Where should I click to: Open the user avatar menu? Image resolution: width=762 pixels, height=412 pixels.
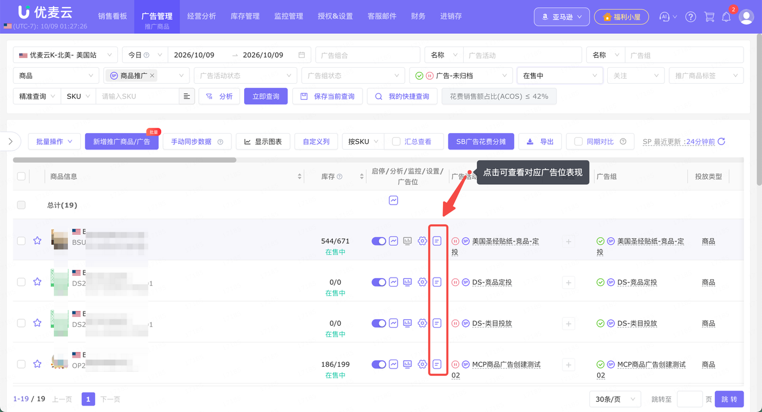pyautogui.click(x=747, y=17)
